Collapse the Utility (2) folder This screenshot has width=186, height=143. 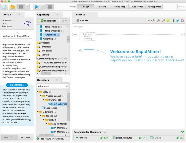coord(38,92)
